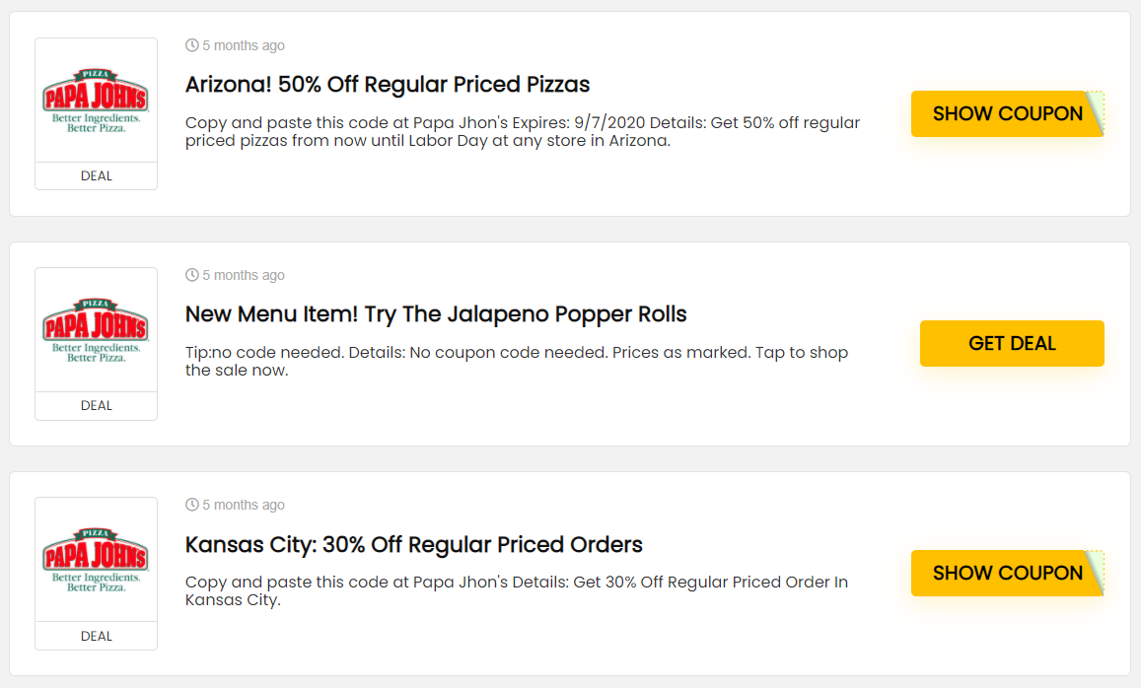Click Papa Johns logo on Jalapeno Popper deal
Image resolution: width=1141 pixels, height=688 pixels.
96,331
